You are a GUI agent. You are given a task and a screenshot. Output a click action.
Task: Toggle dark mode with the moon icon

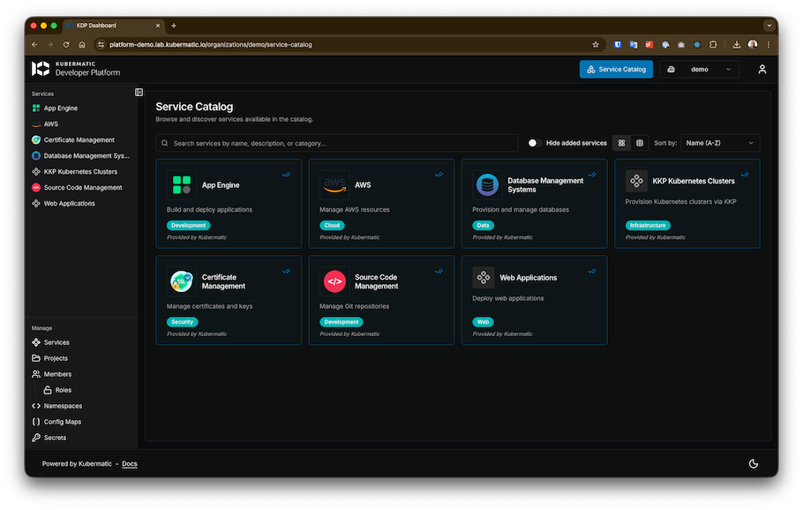(753, 462)
